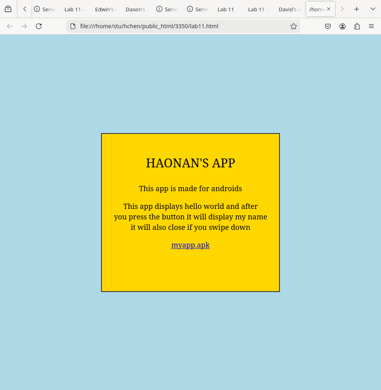Bookmark this page with the star
Screen dimensions: 381x390
point(294,26)
